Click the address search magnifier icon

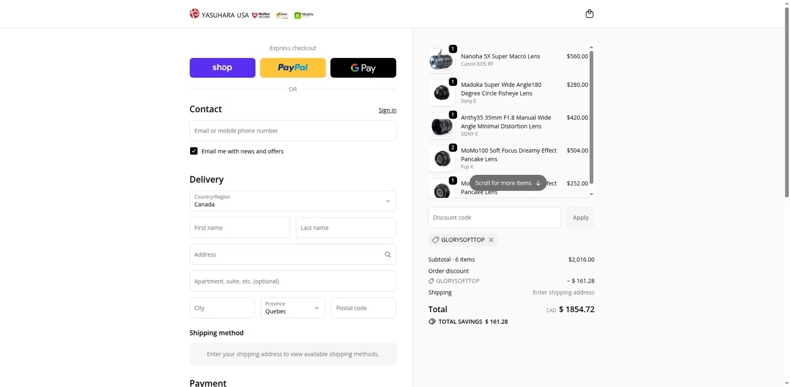coord(388,255)
